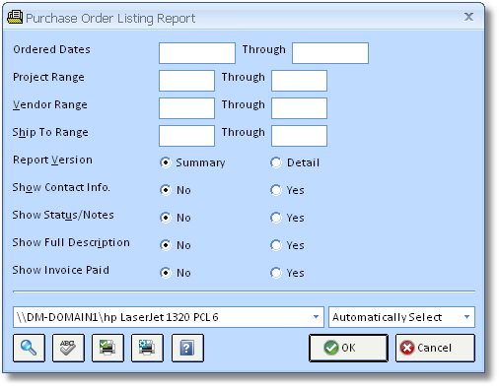Click the Vendor Range label
This screenshot has height=387, width=499.
pyautogui.click(x=50, y=104)
